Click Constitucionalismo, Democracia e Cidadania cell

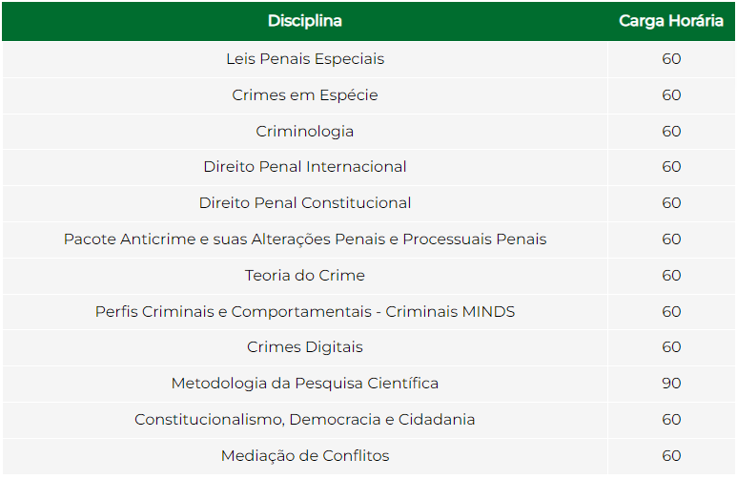pyautogui.click(x=304, y=420)
